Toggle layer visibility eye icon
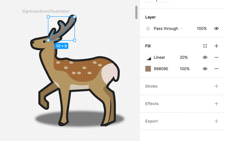Viewport: 225px width, 141px height. tap(216, 28)
